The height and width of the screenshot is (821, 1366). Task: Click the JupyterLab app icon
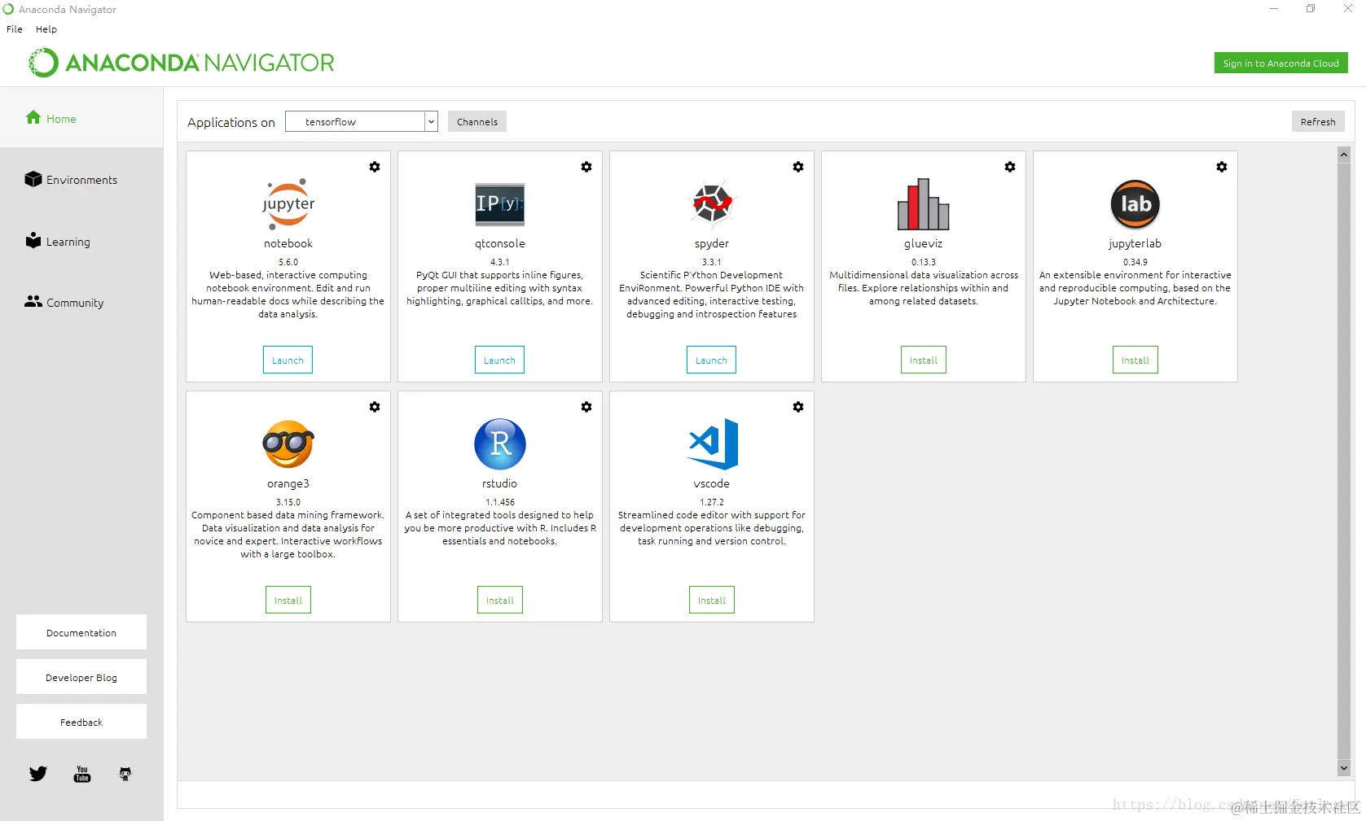1135,204
